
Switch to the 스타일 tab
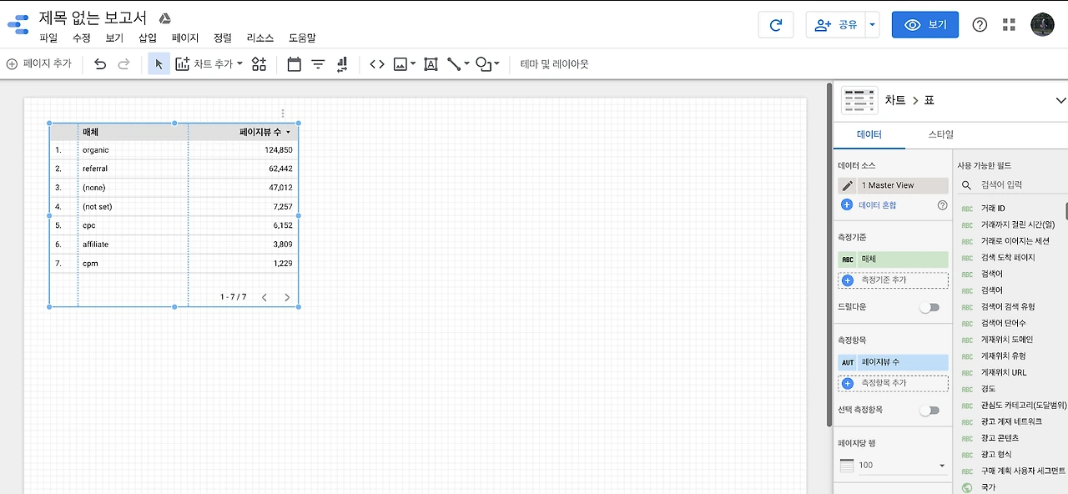[x=940, y=134]
